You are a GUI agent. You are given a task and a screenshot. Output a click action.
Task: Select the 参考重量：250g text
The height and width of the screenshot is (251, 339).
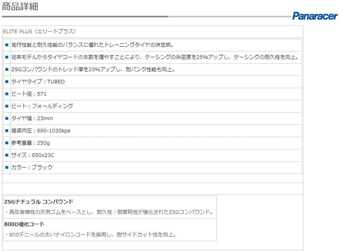click(30, 143)
